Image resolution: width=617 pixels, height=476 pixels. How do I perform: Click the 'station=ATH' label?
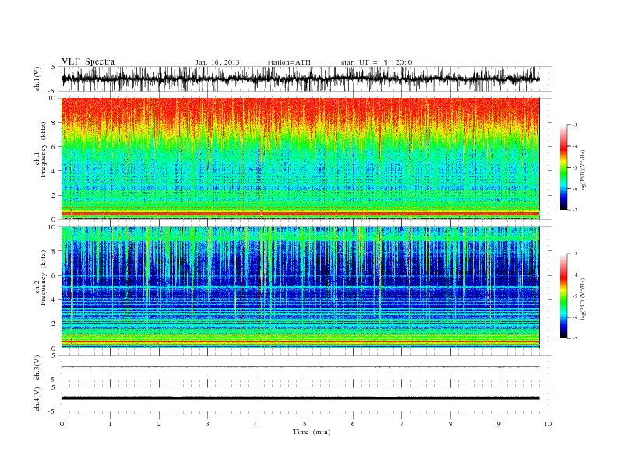[289, 62]
